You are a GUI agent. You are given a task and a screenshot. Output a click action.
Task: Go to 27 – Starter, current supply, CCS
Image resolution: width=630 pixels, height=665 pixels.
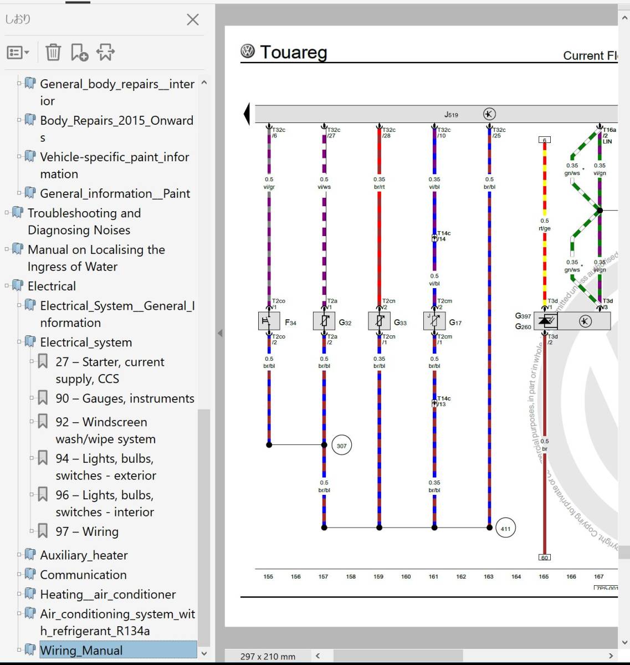pyautogui.click(x=110, y=370)
